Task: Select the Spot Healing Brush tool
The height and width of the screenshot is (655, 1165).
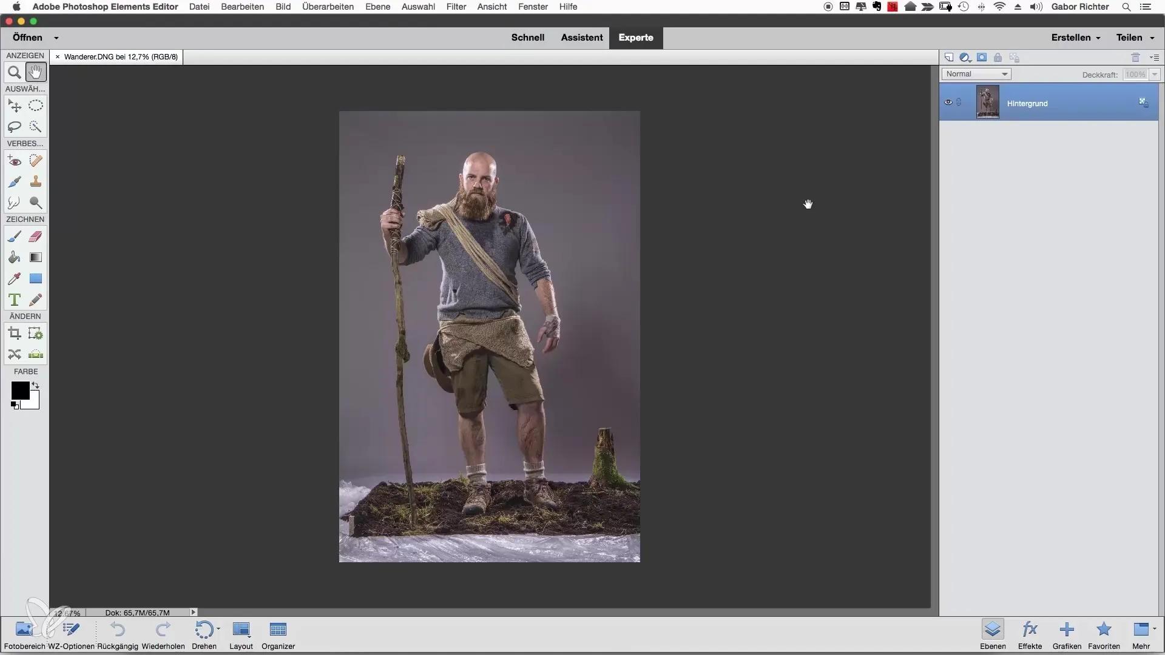Action: pyautogui.click(x=36, y=161)
